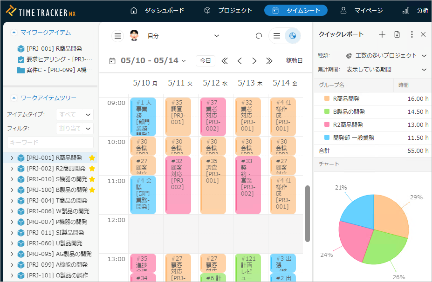432x282 pixels.
Task: Click favorite star on PRJ-001 R商品開発
Action: [x=92, y=158]
